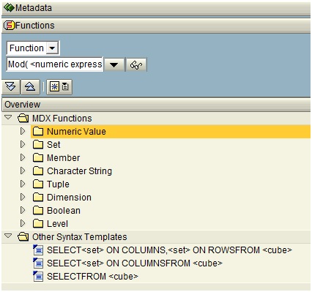312x292 pixels.
Task: Select the Tuple folder
Action: point(58,184)
